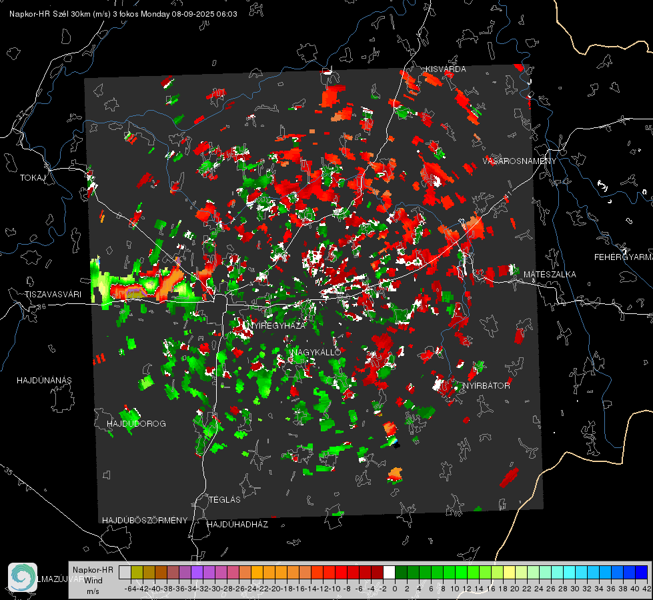Click the 42 value at the legend's end

pyautogui.click(x=646, y=589)
